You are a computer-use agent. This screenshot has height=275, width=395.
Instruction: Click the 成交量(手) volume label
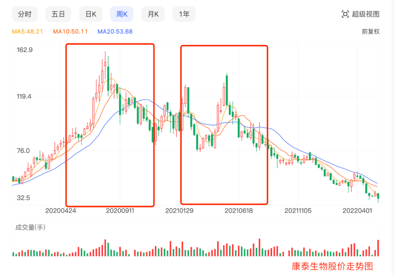30,228
